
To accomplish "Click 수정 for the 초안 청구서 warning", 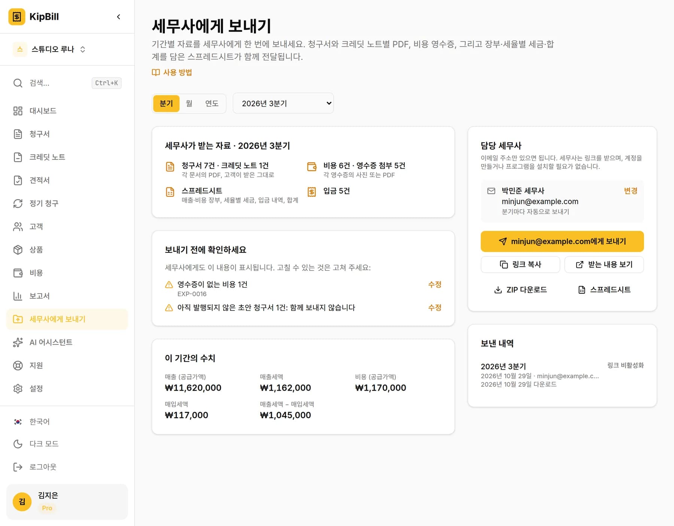I will click(435, 308).
